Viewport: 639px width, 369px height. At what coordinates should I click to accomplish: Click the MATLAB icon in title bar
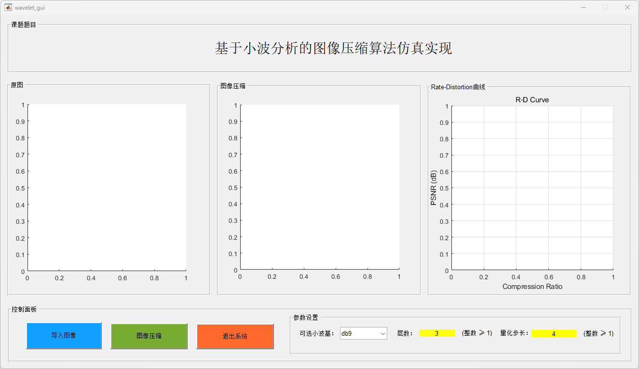(x=8, y=7)
